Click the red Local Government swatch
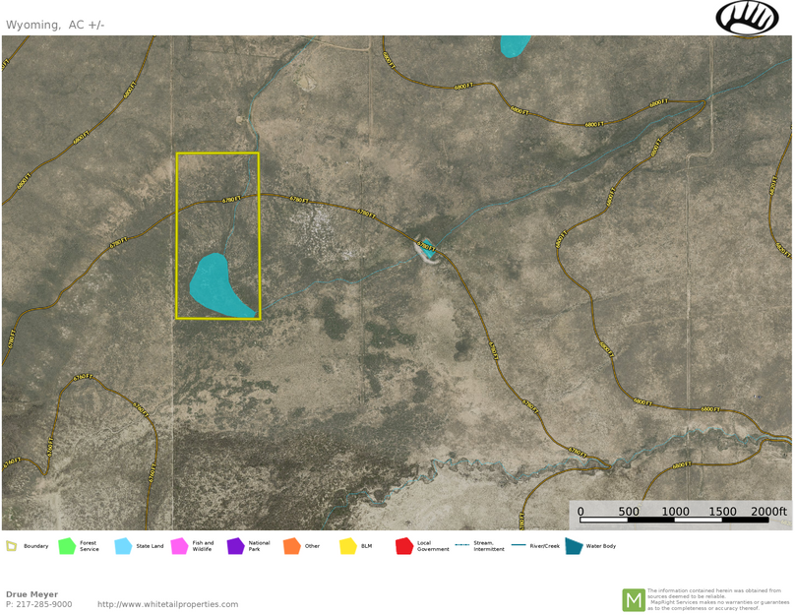Screen dimensions: 795x615 pyautogui.click(x=403, y=546)
